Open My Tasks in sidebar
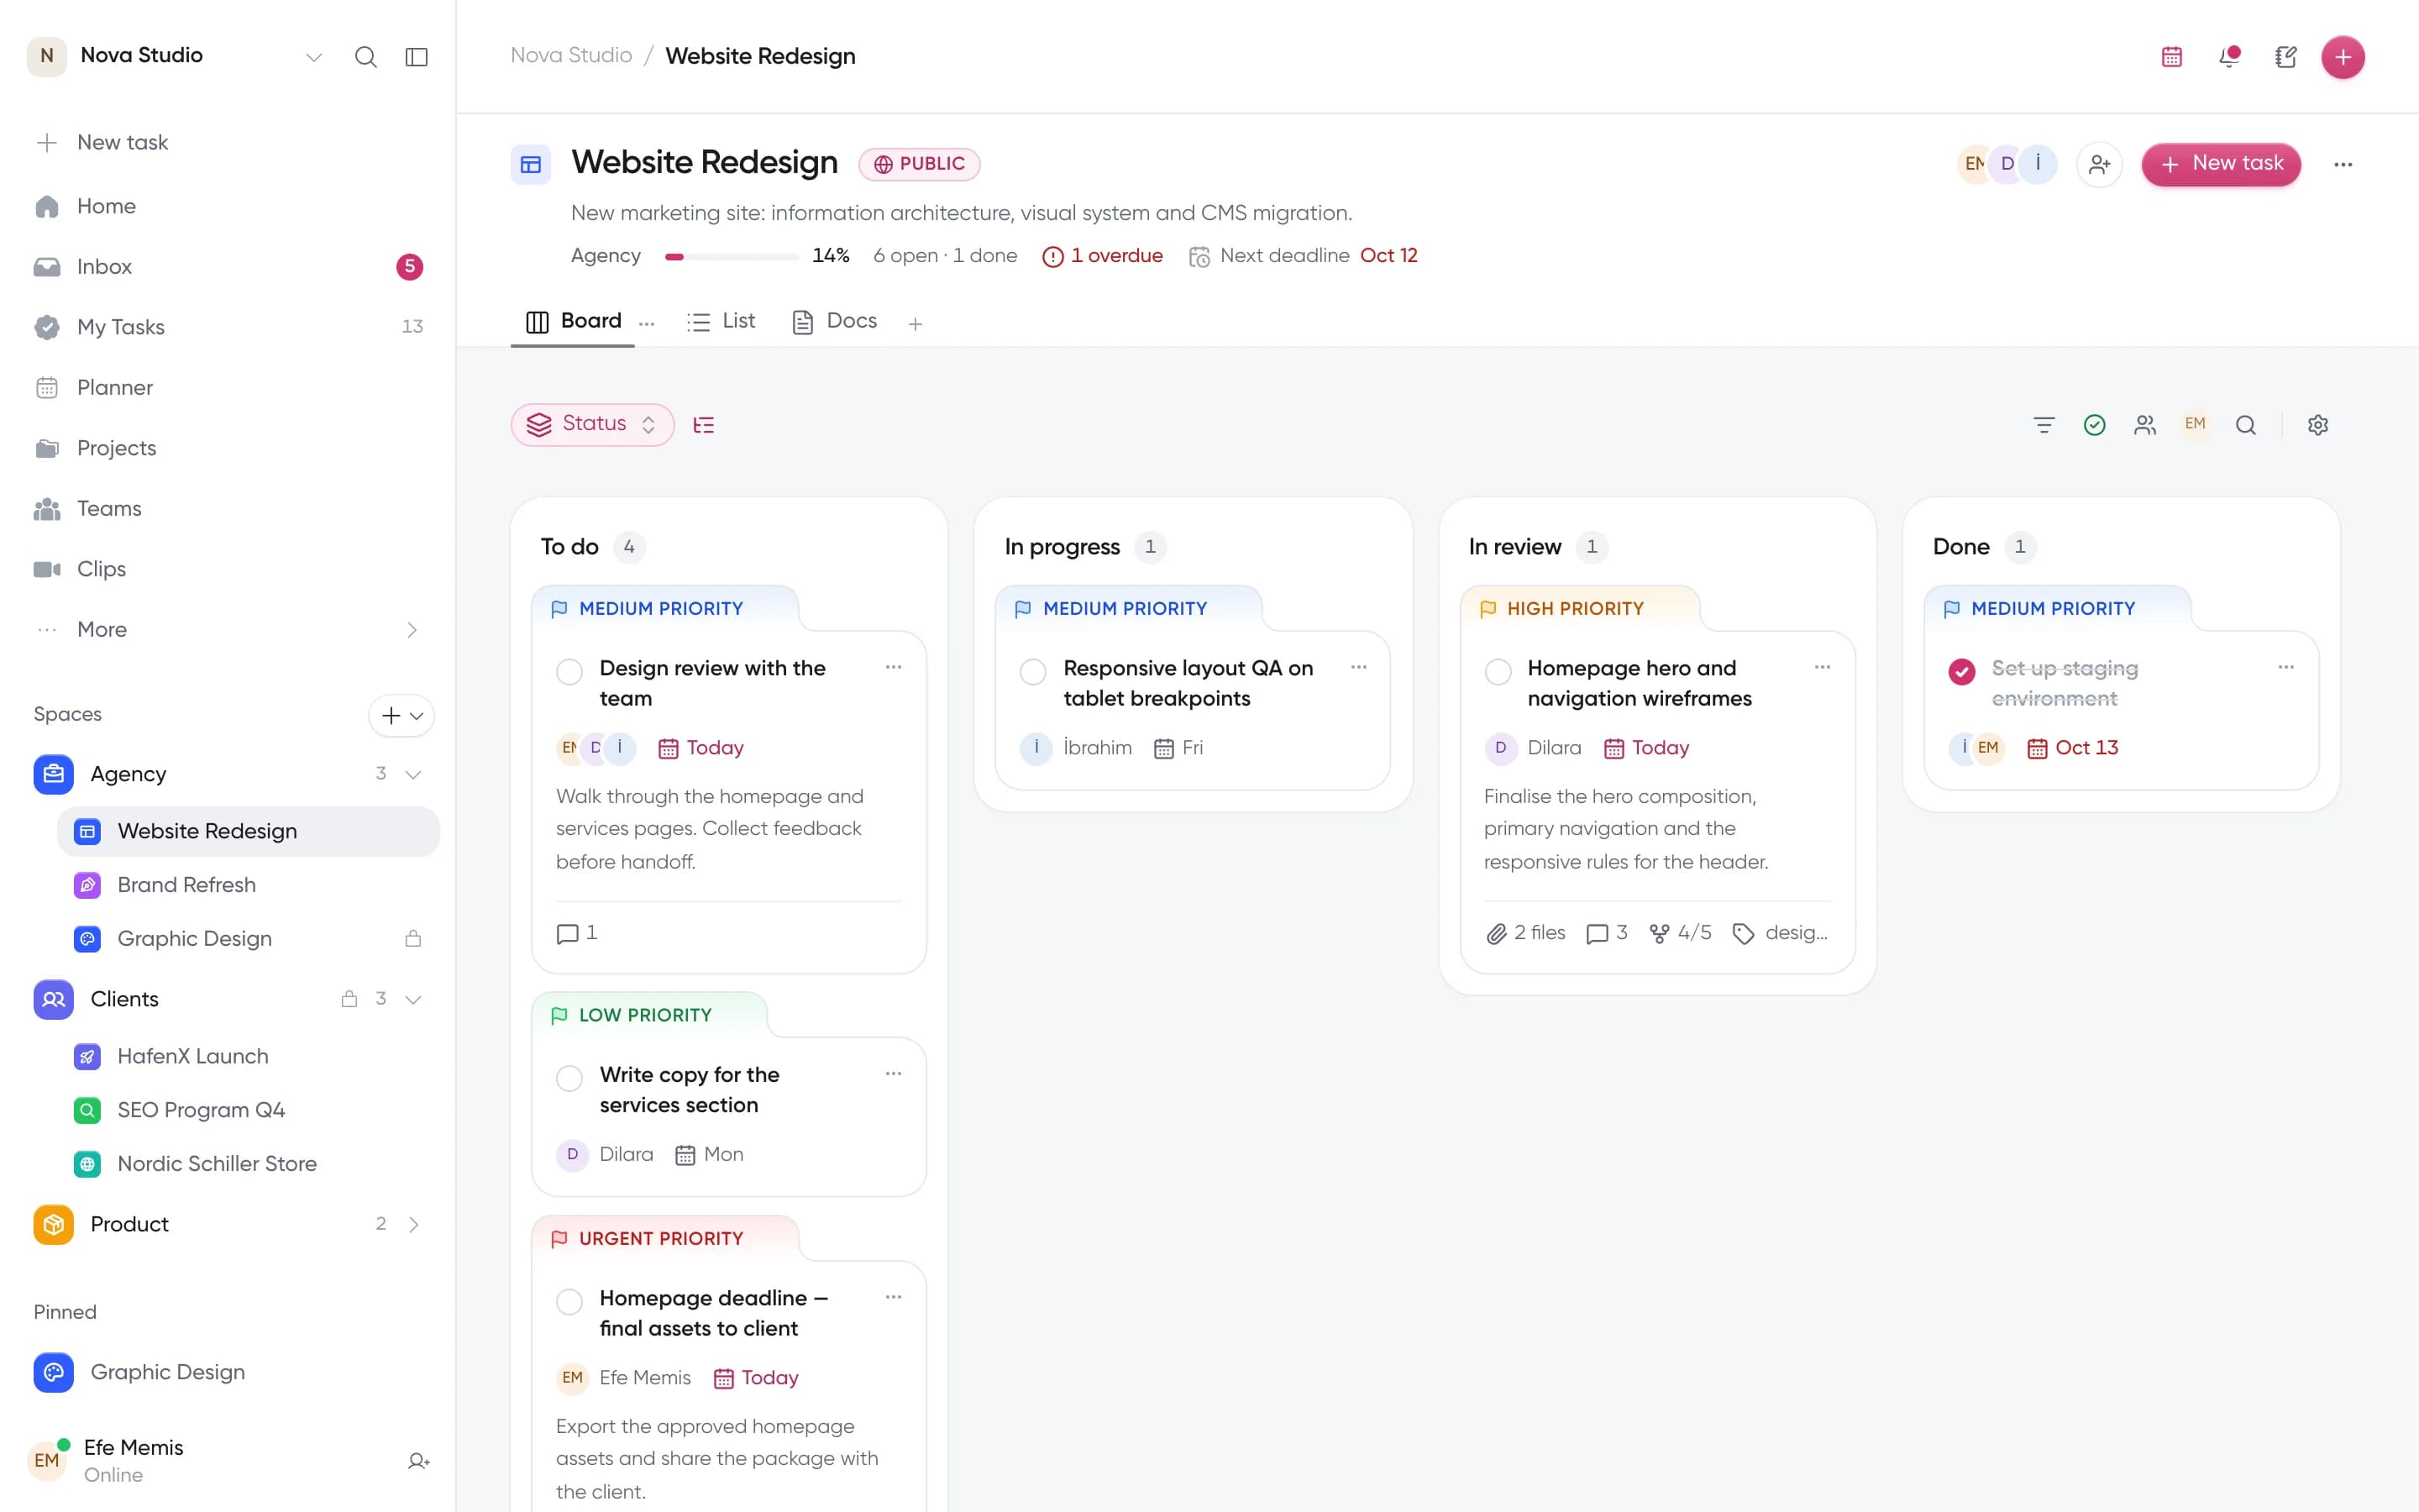 click(x=228, y=327)
